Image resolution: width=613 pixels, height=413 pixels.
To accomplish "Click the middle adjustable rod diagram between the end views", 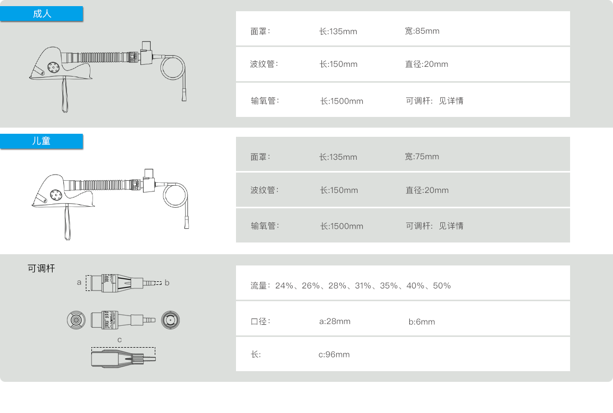I will (x=123, y=320).
